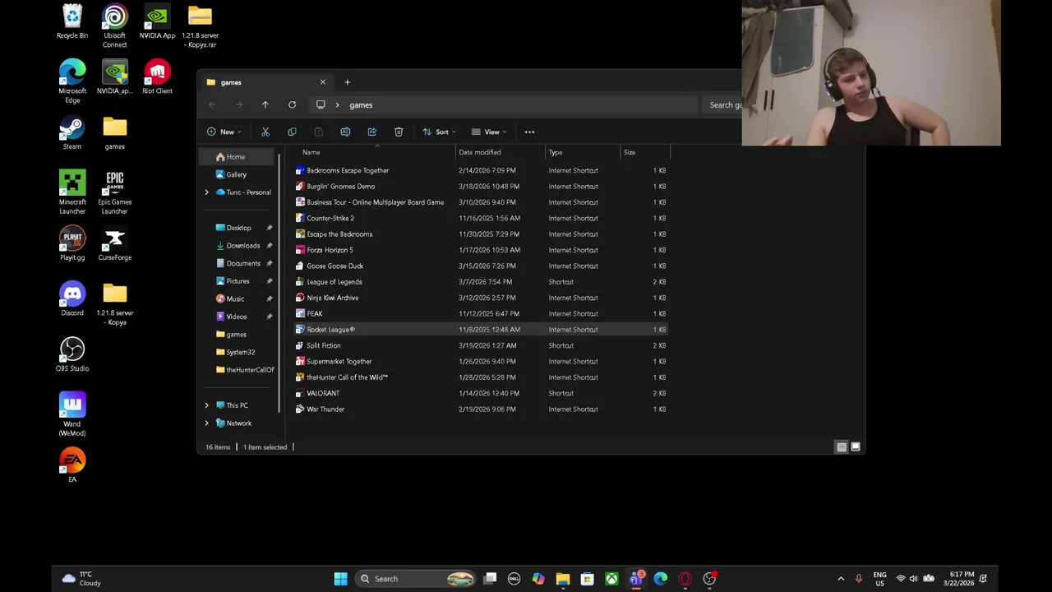Select the Forza Horizon 5 shortcut
This screenshot has height=592, width=1052.
(481, 250)
